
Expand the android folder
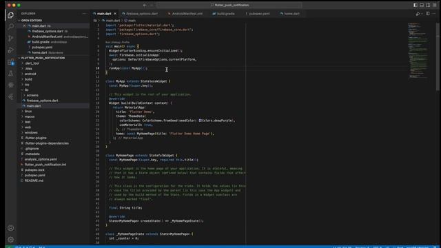pyautogui.click(x=30, y=74)
